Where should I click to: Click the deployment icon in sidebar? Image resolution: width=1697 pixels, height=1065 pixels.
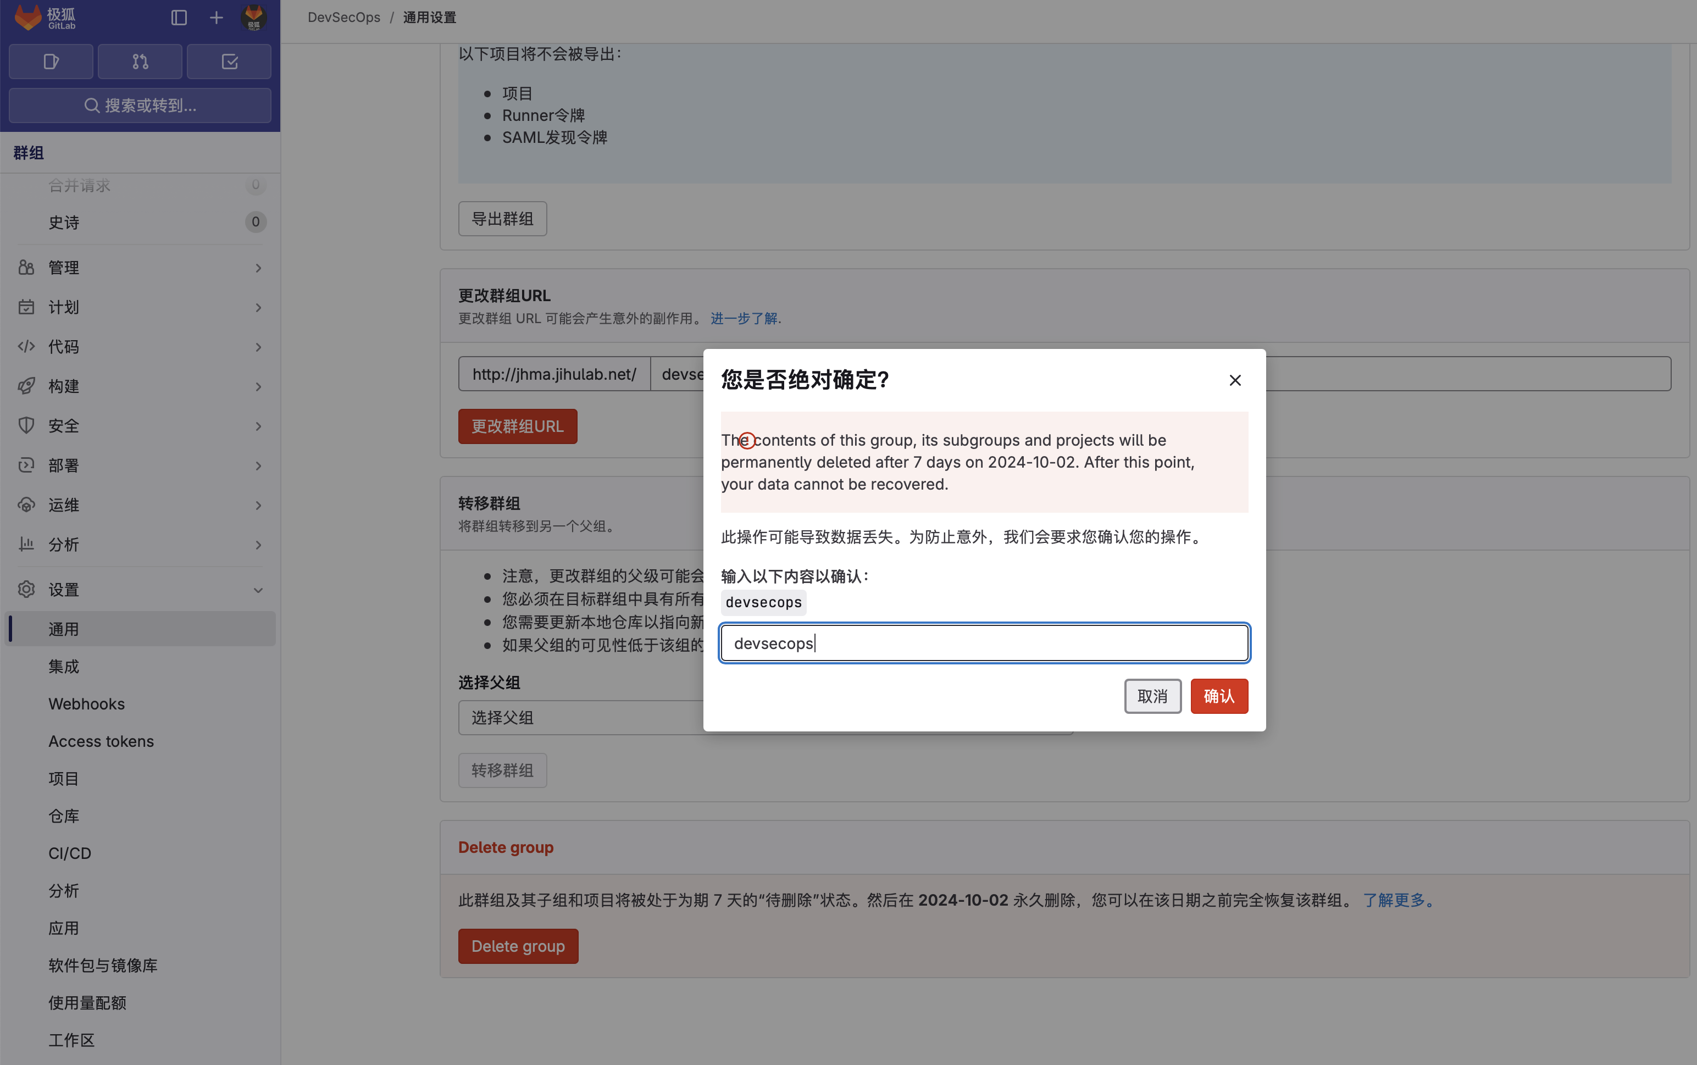pyautogui.click(x=26, y=465)
